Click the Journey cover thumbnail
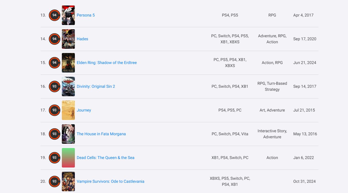Image resolution: width=348 pixels, height=193 pixels. point(68,110)
